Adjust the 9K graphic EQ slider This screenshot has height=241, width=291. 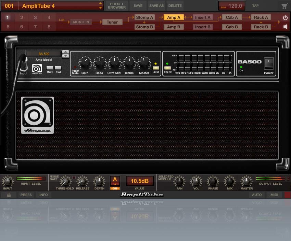click(x=230, y=63)
